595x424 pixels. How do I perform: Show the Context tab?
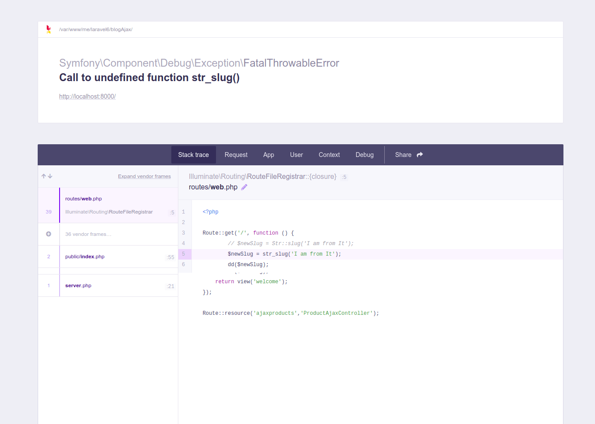click(x=329, y=155)
